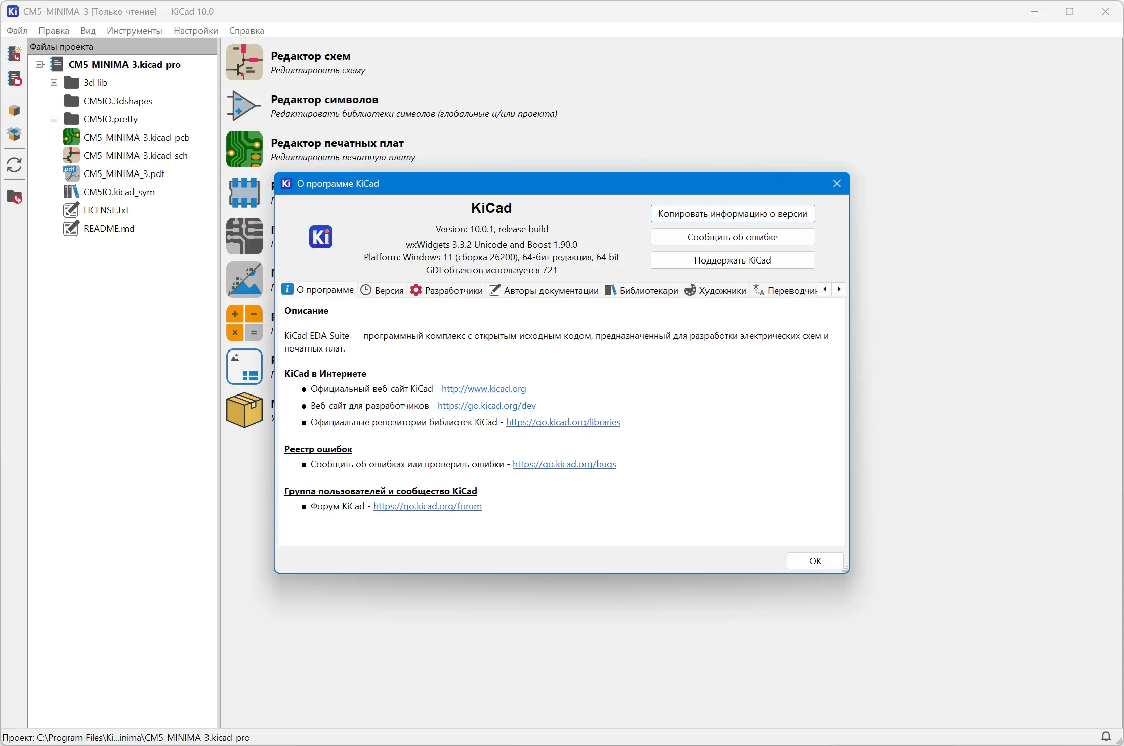Expand the 3d_lib folder

(54, 83)
